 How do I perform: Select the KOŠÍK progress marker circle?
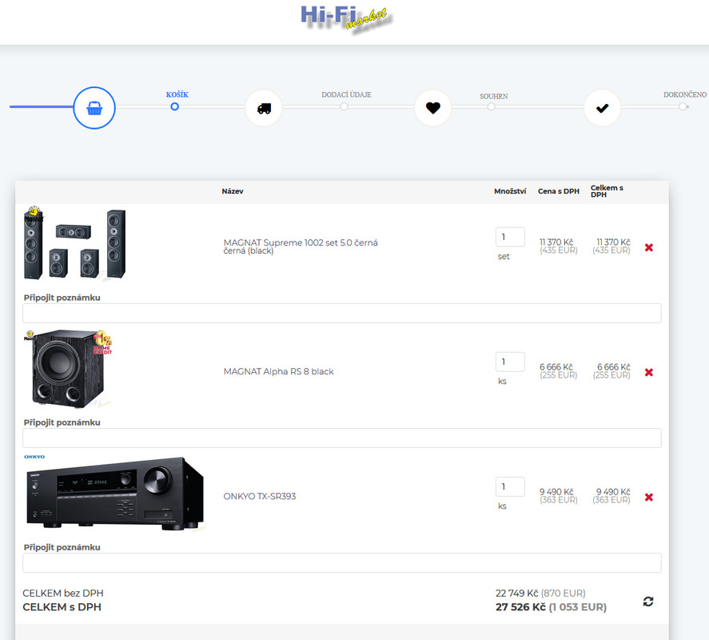tap(174, 106)
